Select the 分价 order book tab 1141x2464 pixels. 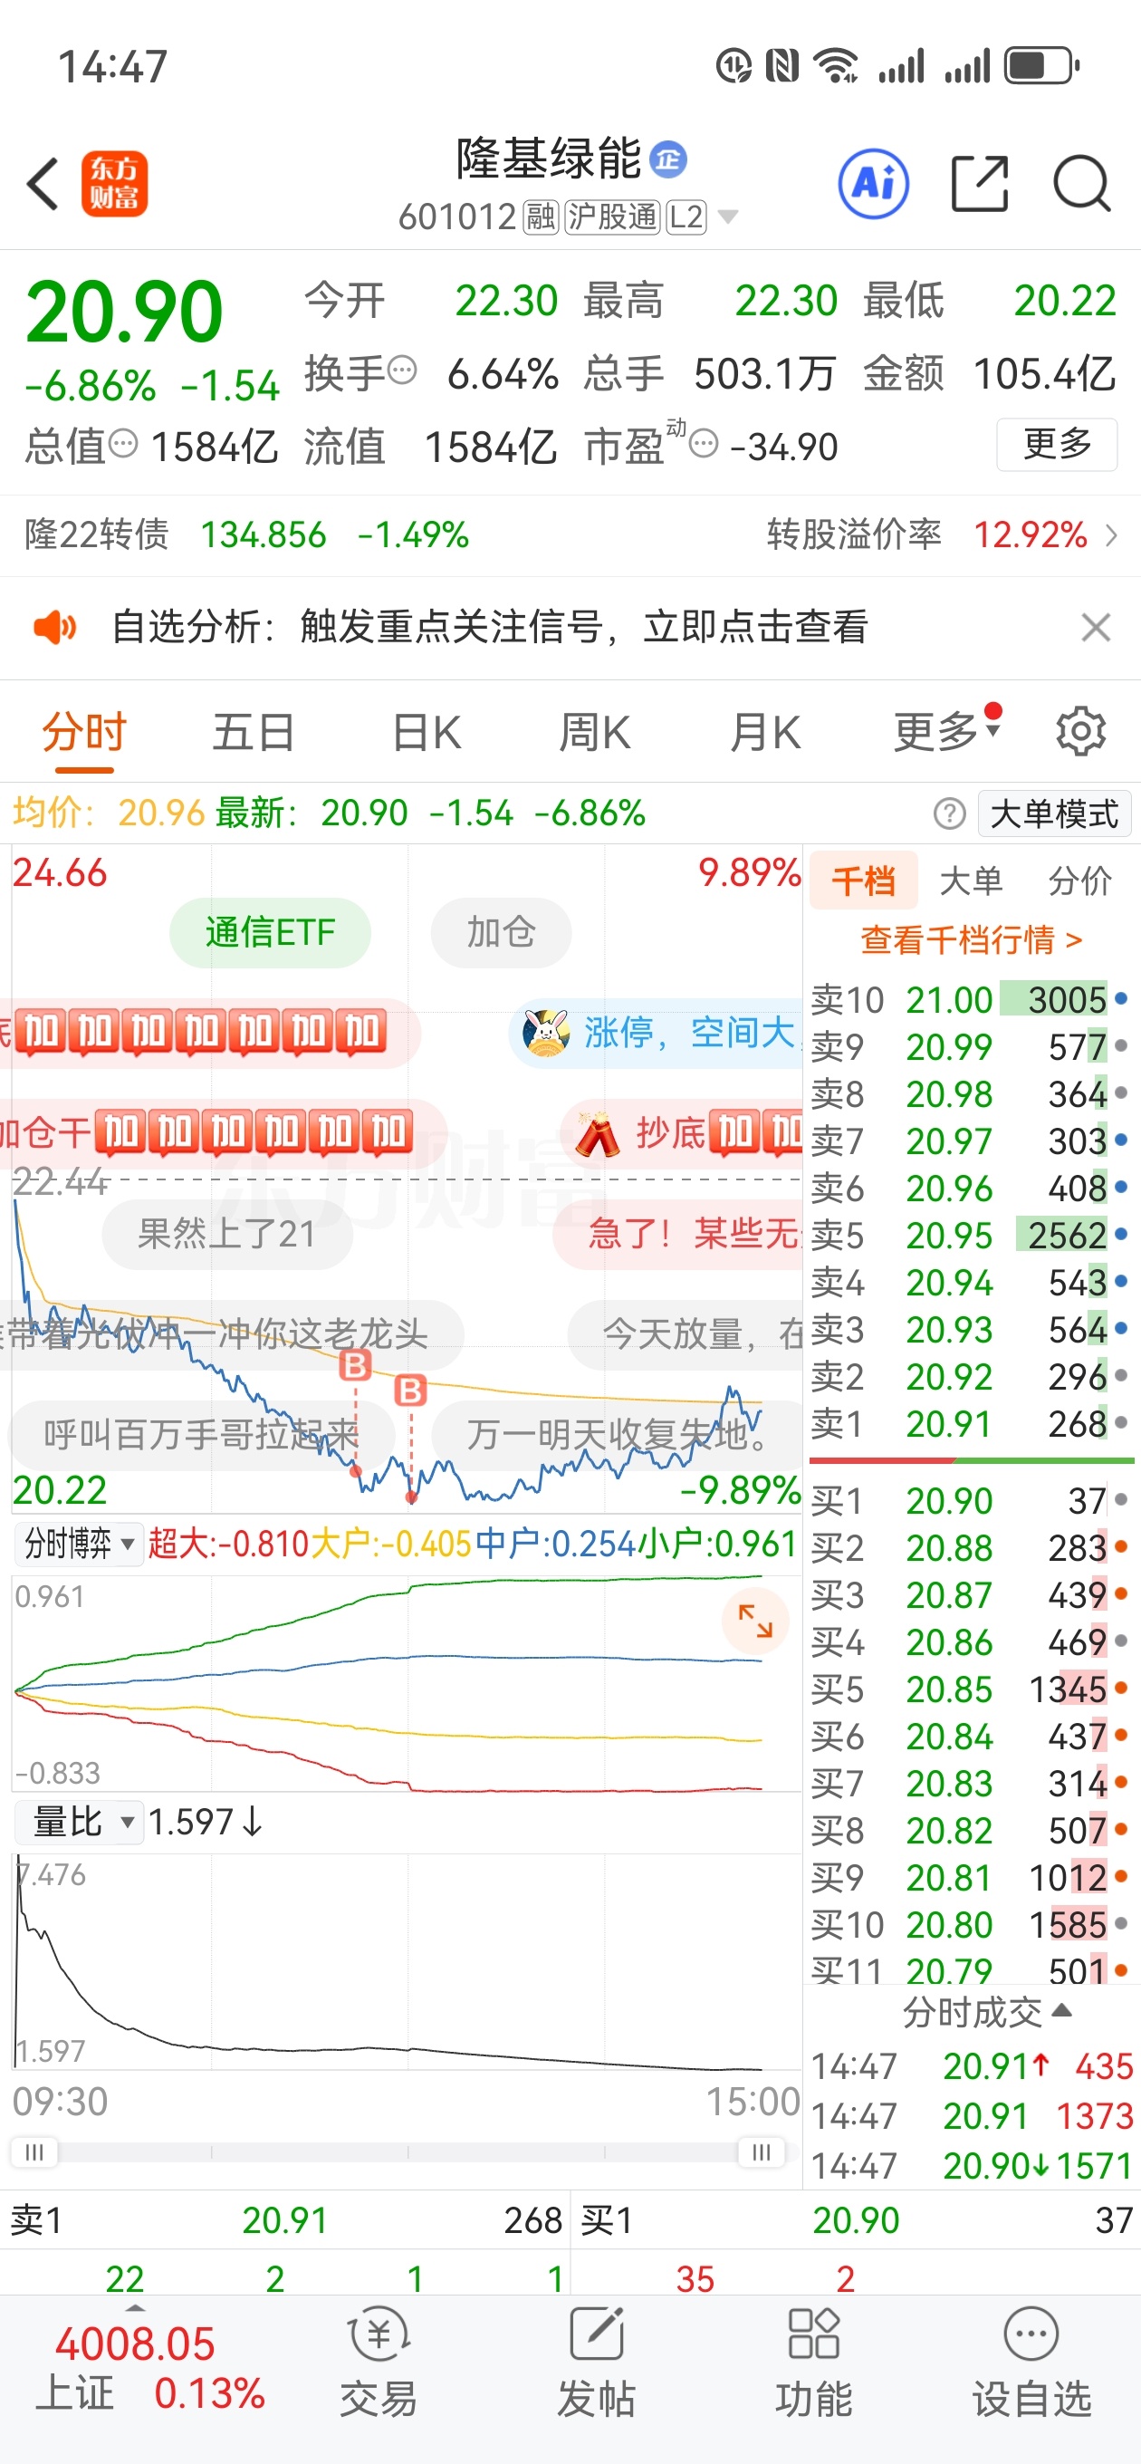(1079, 880)
